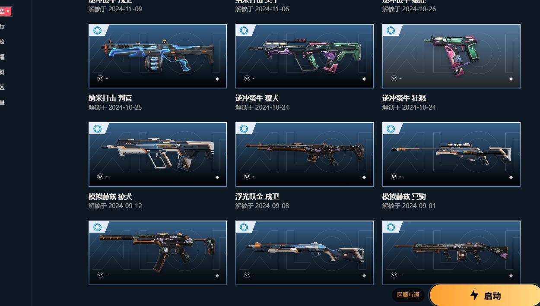Screen dimensions: 540x306
Task: Click the 区服互通 badge
Action: click(x=408, y=295)
